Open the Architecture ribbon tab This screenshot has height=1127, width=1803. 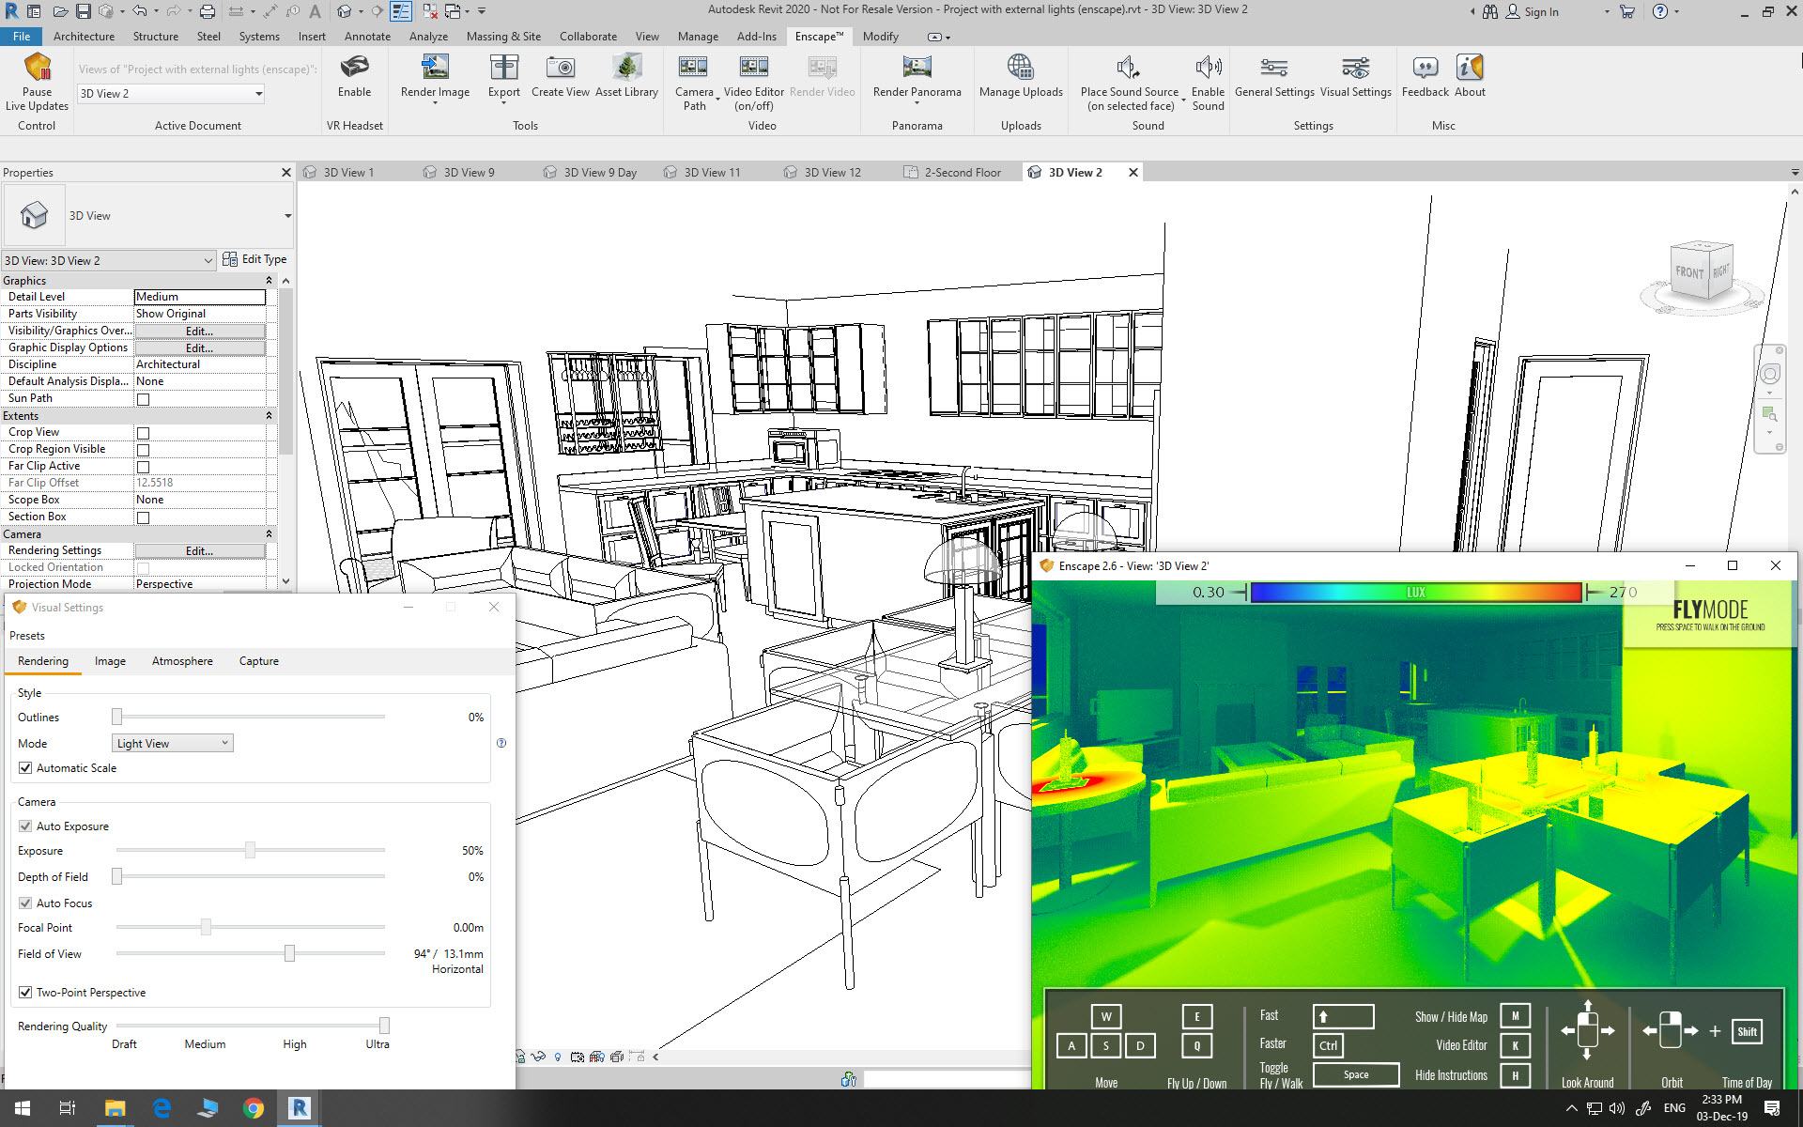point(84,37)
